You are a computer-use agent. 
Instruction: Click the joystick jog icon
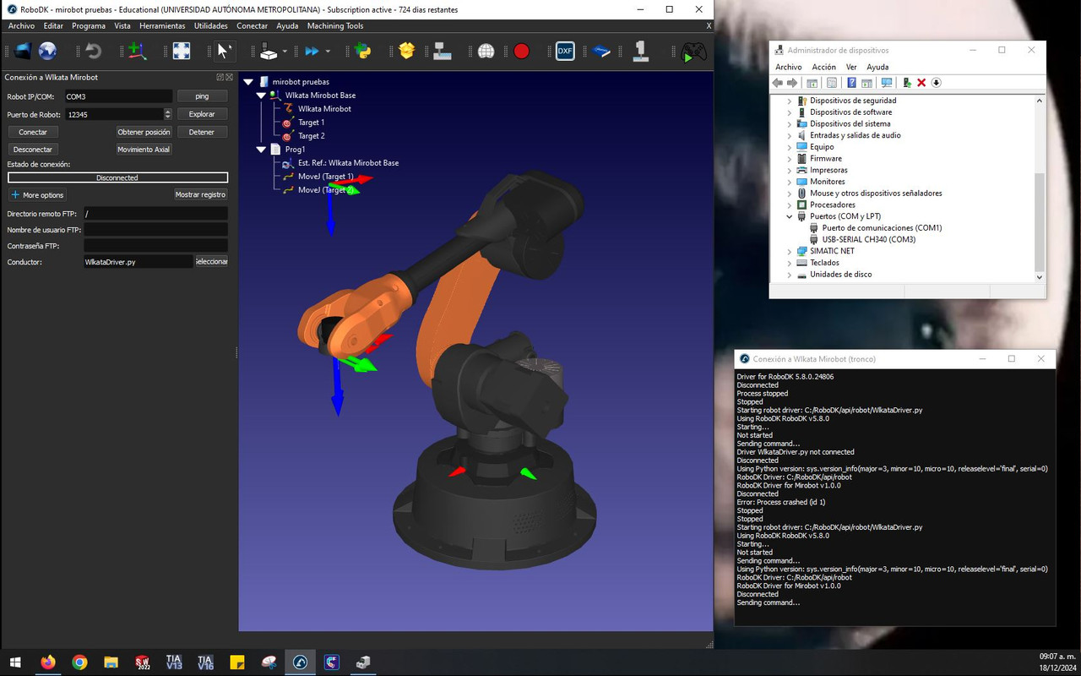click(x=641, y=52)
